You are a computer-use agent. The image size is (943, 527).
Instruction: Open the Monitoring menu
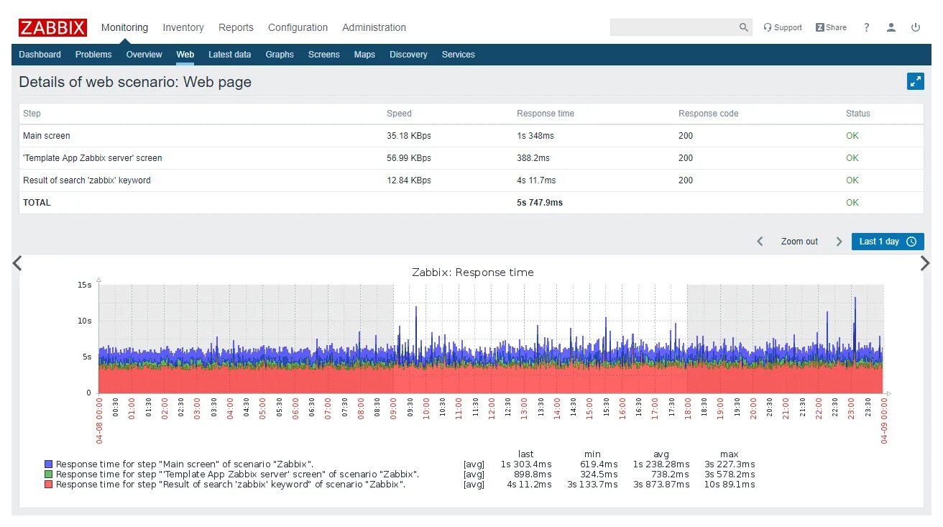[124, 27]
